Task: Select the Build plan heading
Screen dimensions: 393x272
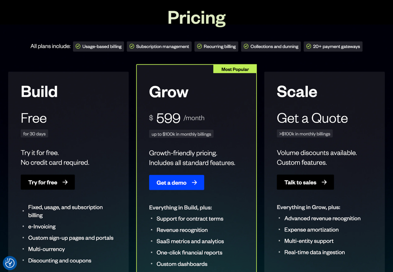Action: [x=39, y=92]
